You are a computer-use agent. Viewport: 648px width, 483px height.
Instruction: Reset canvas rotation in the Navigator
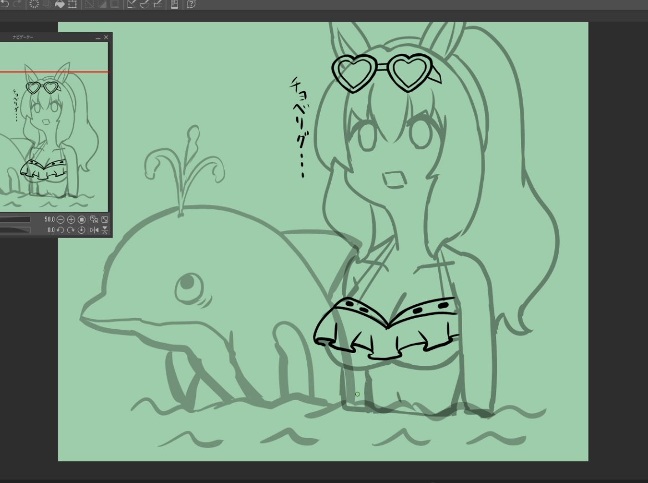[x=82, y=230]
